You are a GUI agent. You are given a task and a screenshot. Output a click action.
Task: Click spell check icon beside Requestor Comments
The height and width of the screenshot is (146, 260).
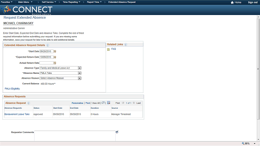pos(117,132)
